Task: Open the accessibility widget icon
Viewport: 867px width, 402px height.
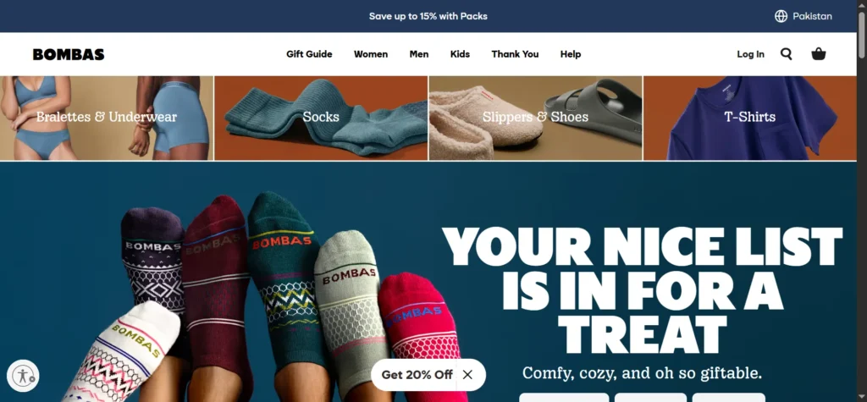Action: (x=23, y=376)
